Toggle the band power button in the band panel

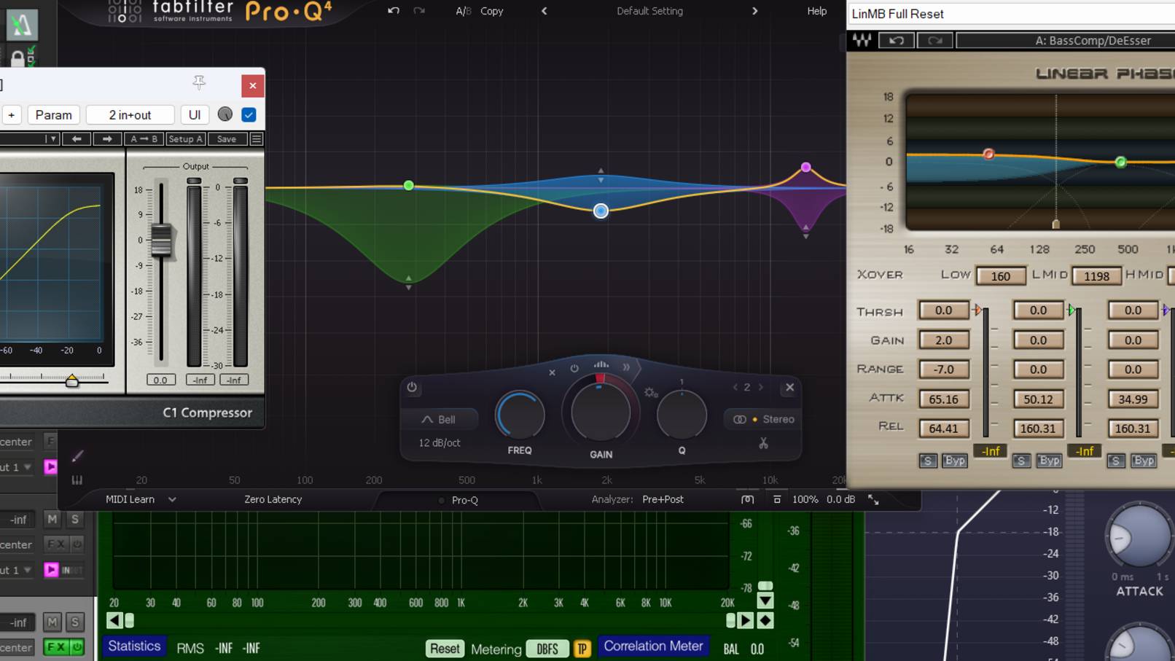412,387
